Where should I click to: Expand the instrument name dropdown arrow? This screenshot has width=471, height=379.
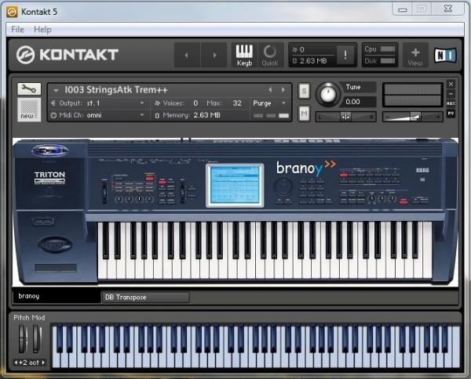[x=56, y=90]
